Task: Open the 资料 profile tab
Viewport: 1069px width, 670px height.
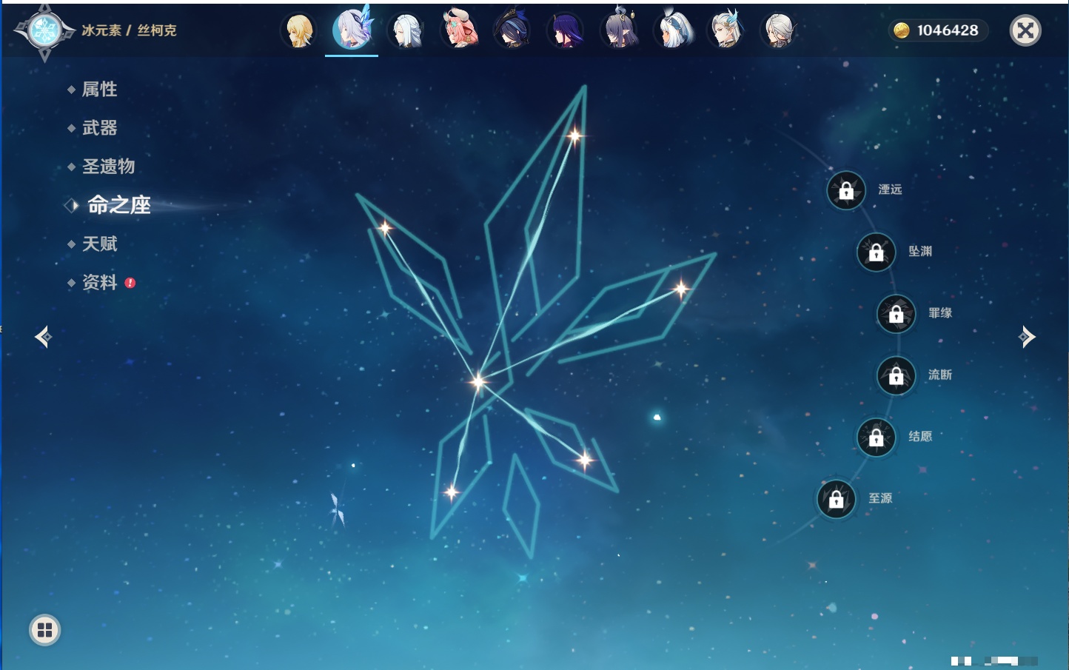Action: pyautogui.click(x=99, y=283)
